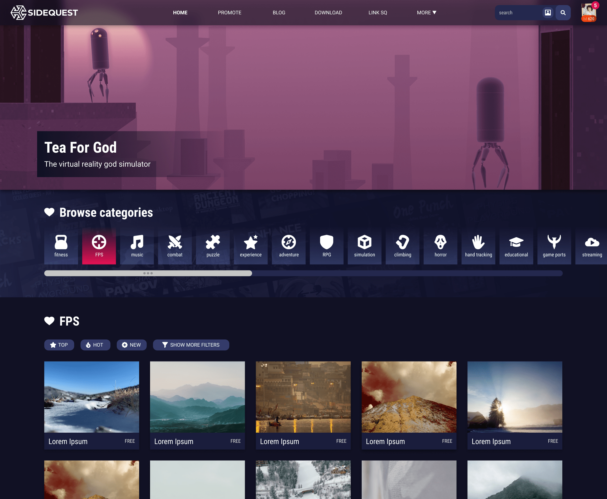Click the magnifier search button

563,13
